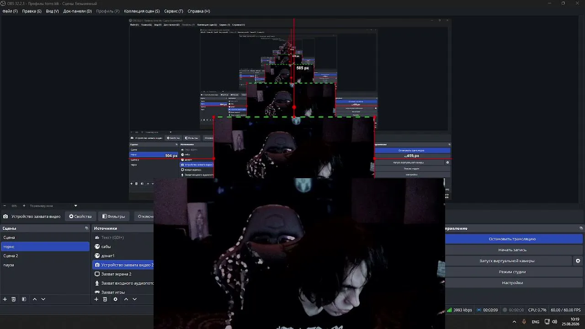The image size is (585, 329).
Task: Select the scene named Сцена
Action: click(45, 238)
